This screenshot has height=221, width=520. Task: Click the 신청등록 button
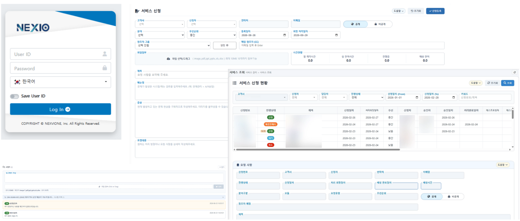coord(435,11)
